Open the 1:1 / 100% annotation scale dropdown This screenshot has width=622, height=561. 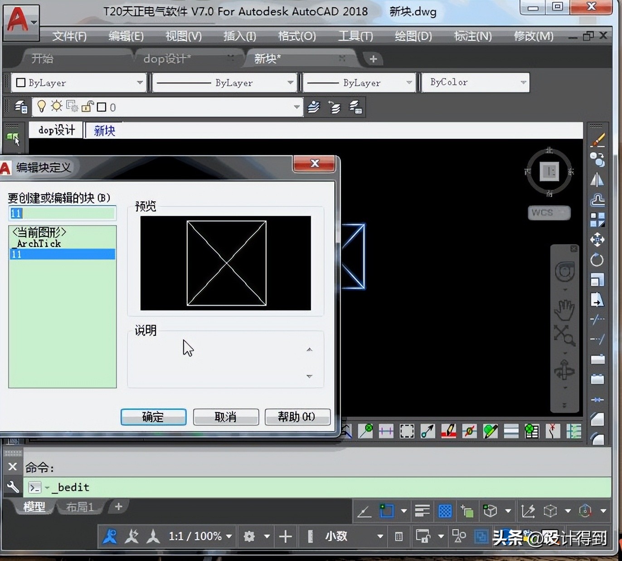coord(200,536)
